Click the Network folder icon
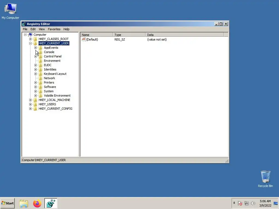Screen dimensions: 279x209 click(x=41, y=78)
